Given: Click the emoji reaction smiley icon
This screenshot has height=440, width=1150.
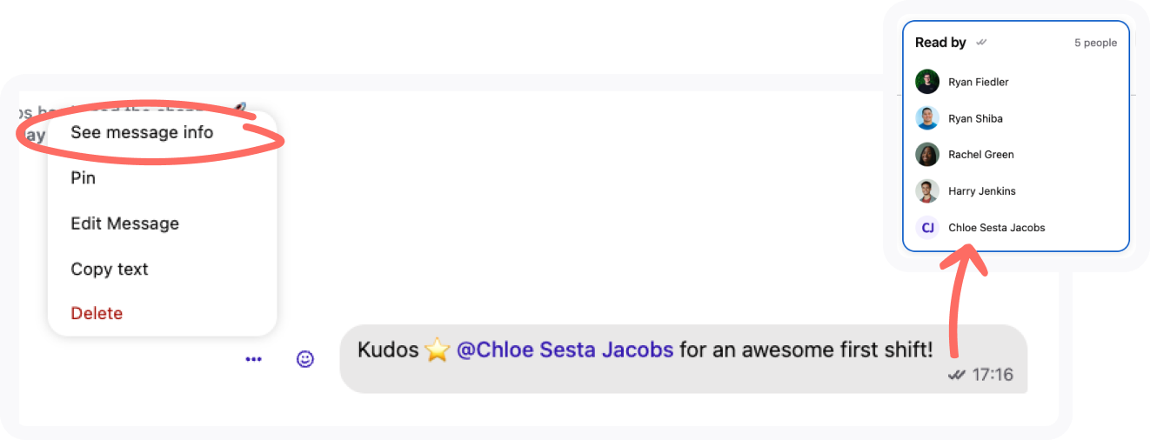Looking at the screenshot, I should [x=305, y=359].
